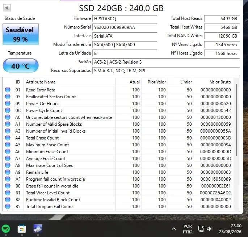
Task: Click raw value 000016050089
Action: point(215,179)
